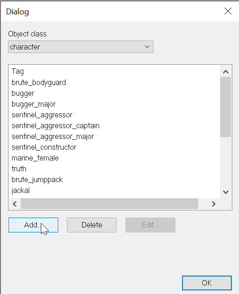Click the list's scroll up arrow
Image resolution: width=239 pixels, height=294 pixels.
point(226,71)
